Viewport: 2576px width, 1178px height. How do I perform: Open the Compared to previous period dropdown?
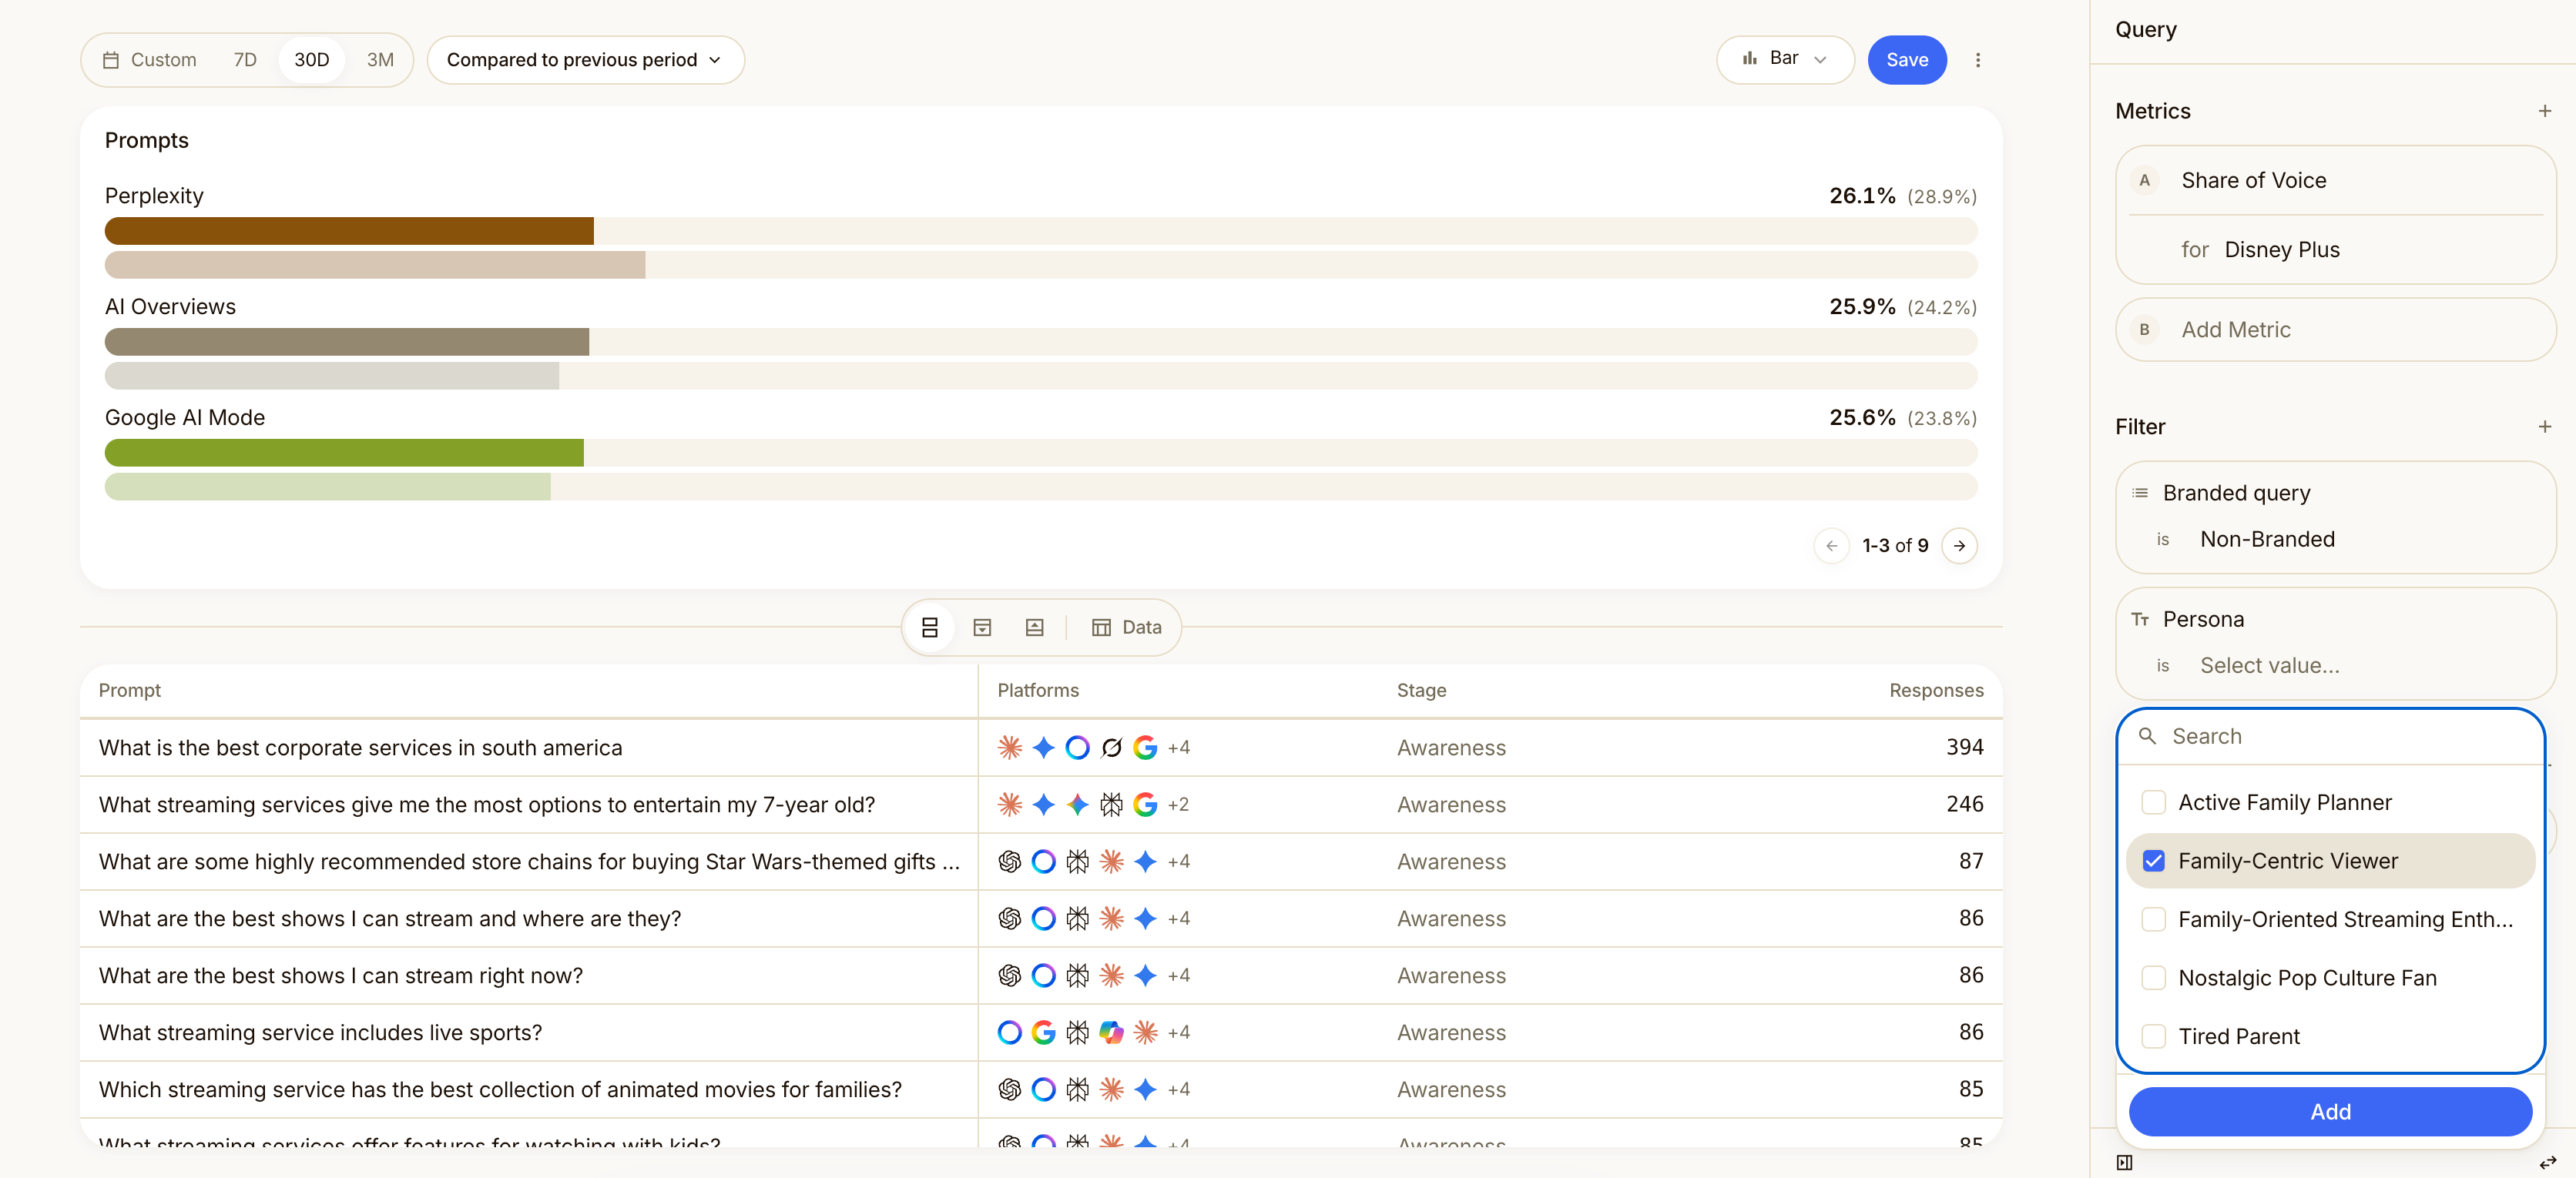click(x=585, y=60)
